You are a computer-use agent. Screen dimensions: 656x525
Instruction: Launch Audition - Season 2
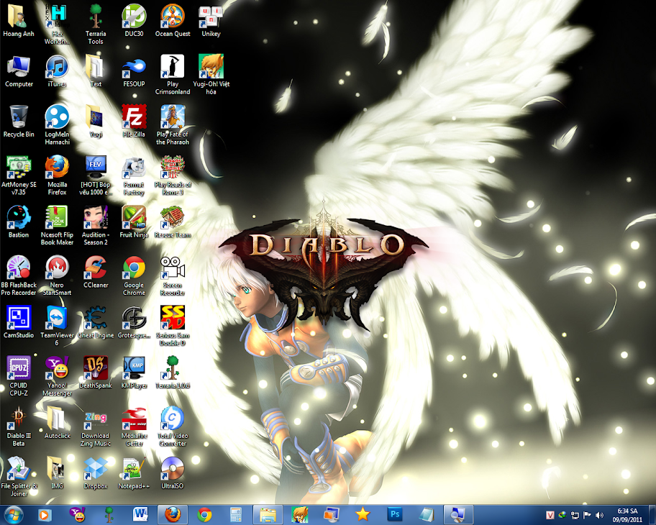(96, 225)
